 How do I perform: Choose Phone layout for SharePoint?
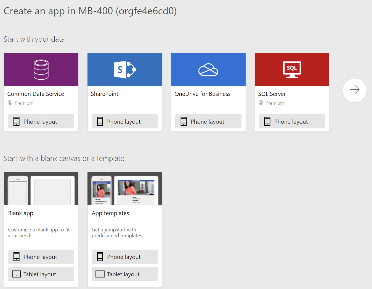(x=125, y=121)
